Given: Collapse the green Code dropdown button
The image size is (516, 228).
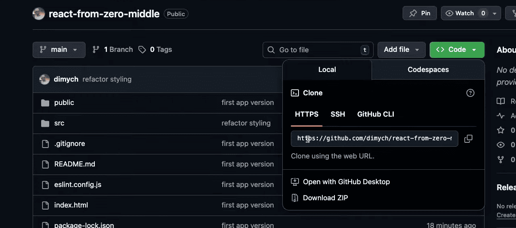Looking at the screenshot, I should (457, 49).
